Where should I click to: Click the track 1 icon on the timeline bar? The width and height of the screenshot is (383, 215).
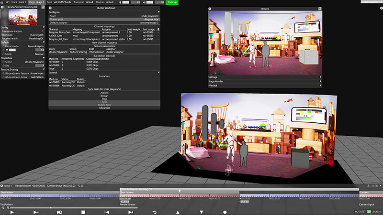(2, 186)
